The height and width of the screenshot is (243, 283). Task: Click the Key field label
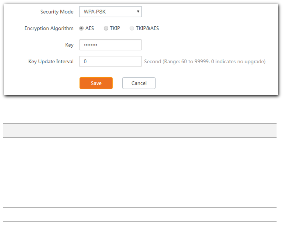(x=69, y=45)
